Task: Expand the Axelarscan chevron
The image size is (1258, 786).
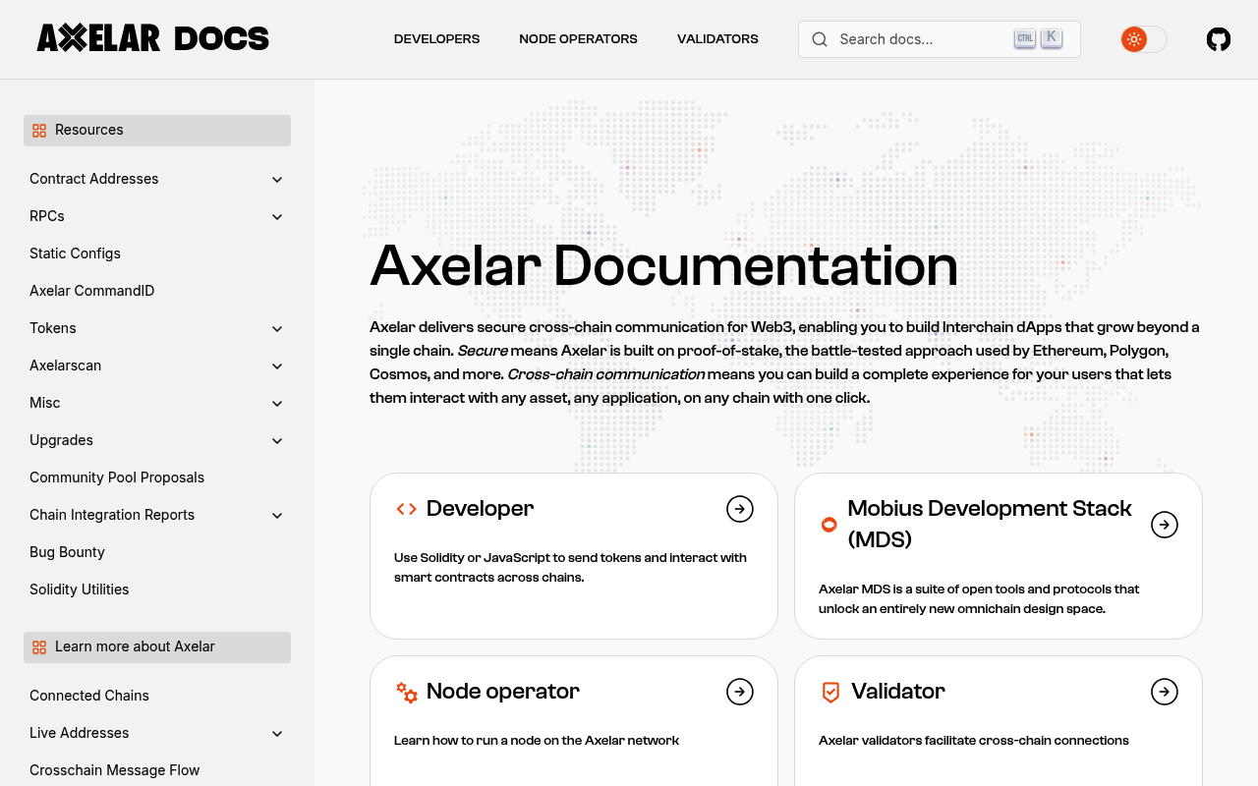Action: click(x=277, y=366)
